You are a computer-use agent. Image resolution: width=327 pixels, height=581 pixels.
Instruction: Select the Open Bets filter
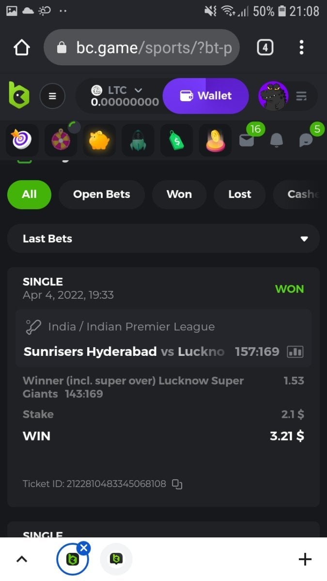(102, 194)
